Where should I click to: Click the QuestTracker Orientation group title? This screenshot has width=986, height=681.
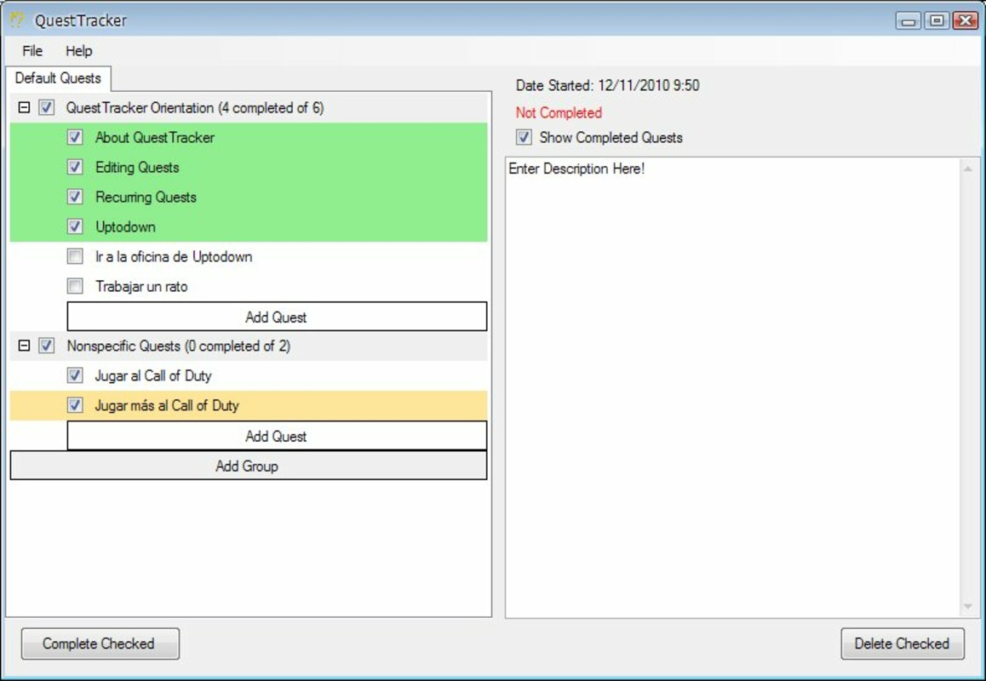coord(195,107)
